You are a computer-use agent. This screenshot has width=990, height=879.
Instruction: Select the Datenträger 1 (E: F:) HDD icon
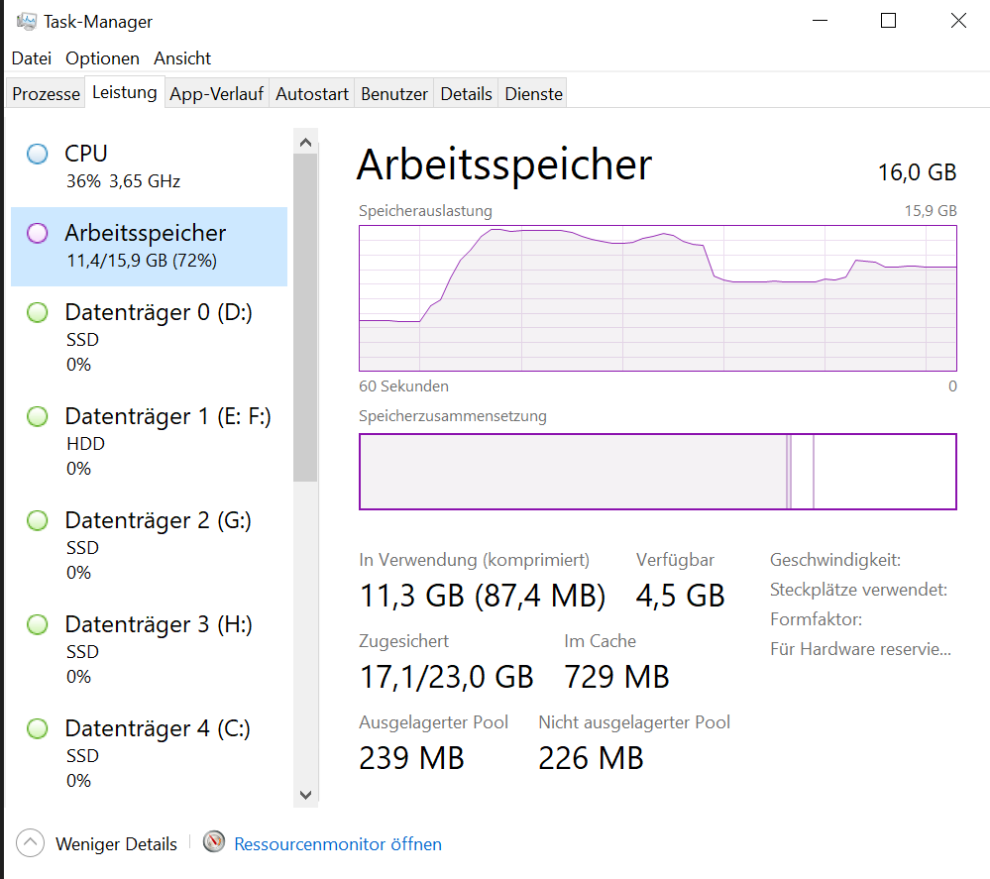tap(37, 416)
